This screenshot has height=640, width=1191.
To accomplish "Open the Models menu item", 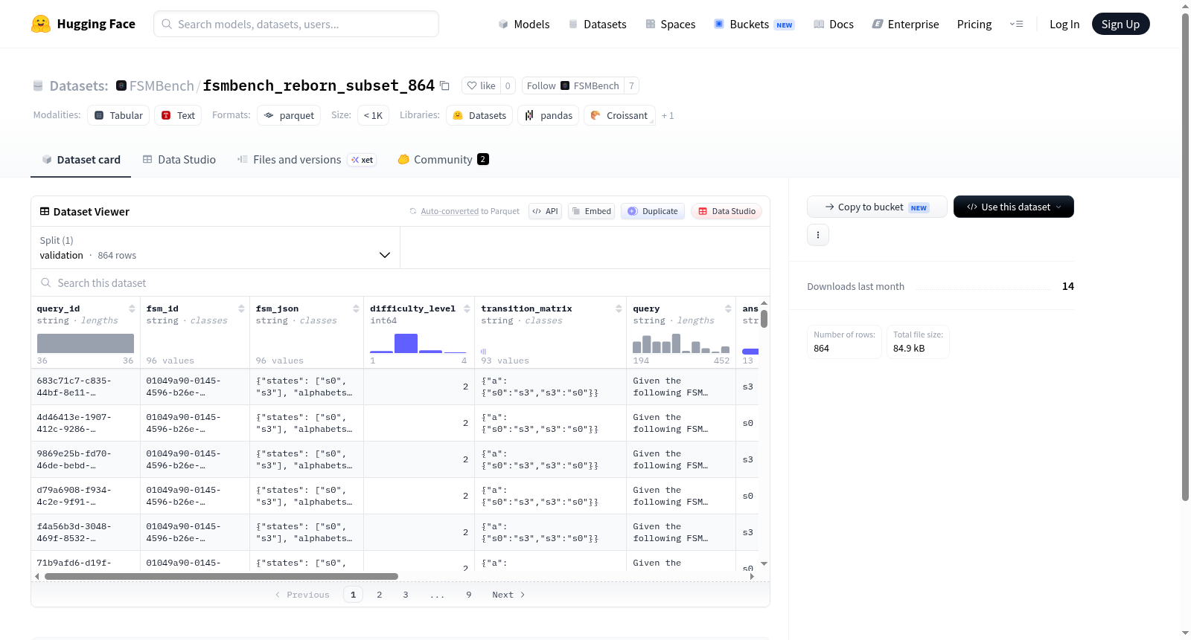I will click(524, 25).
